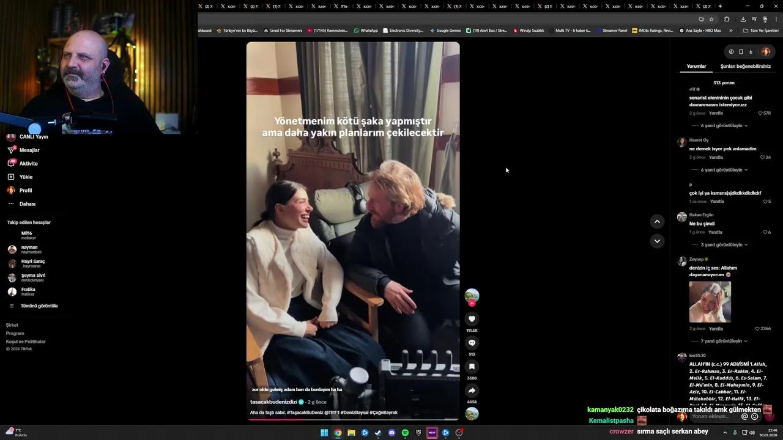Image resolution: width=783 pixels, height=440 pixels.
Task: Go to the next video with the down arrow
Action: pos(657,241)
